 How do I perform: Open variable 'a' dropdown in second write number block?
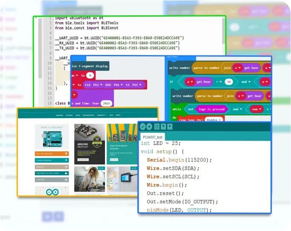241,96
